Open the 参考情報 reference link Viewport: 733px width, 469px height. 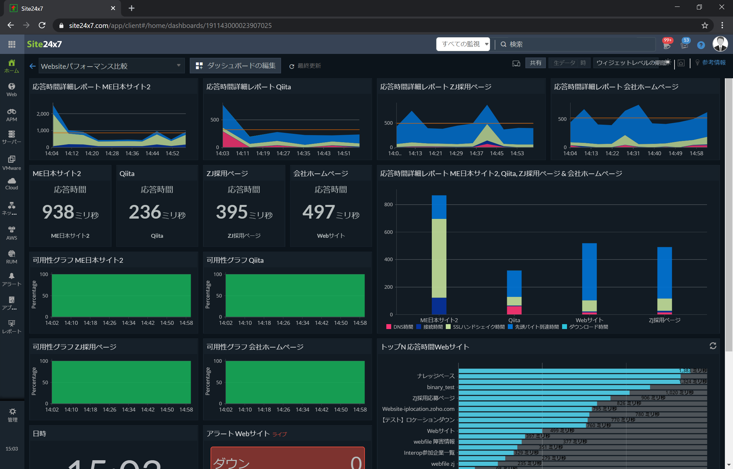pyautogui.click(x=710, y=62)
